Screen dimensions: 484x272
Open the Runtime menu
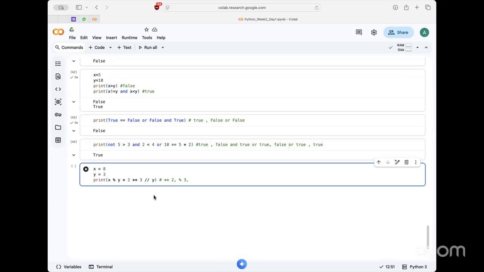(129, 38)
